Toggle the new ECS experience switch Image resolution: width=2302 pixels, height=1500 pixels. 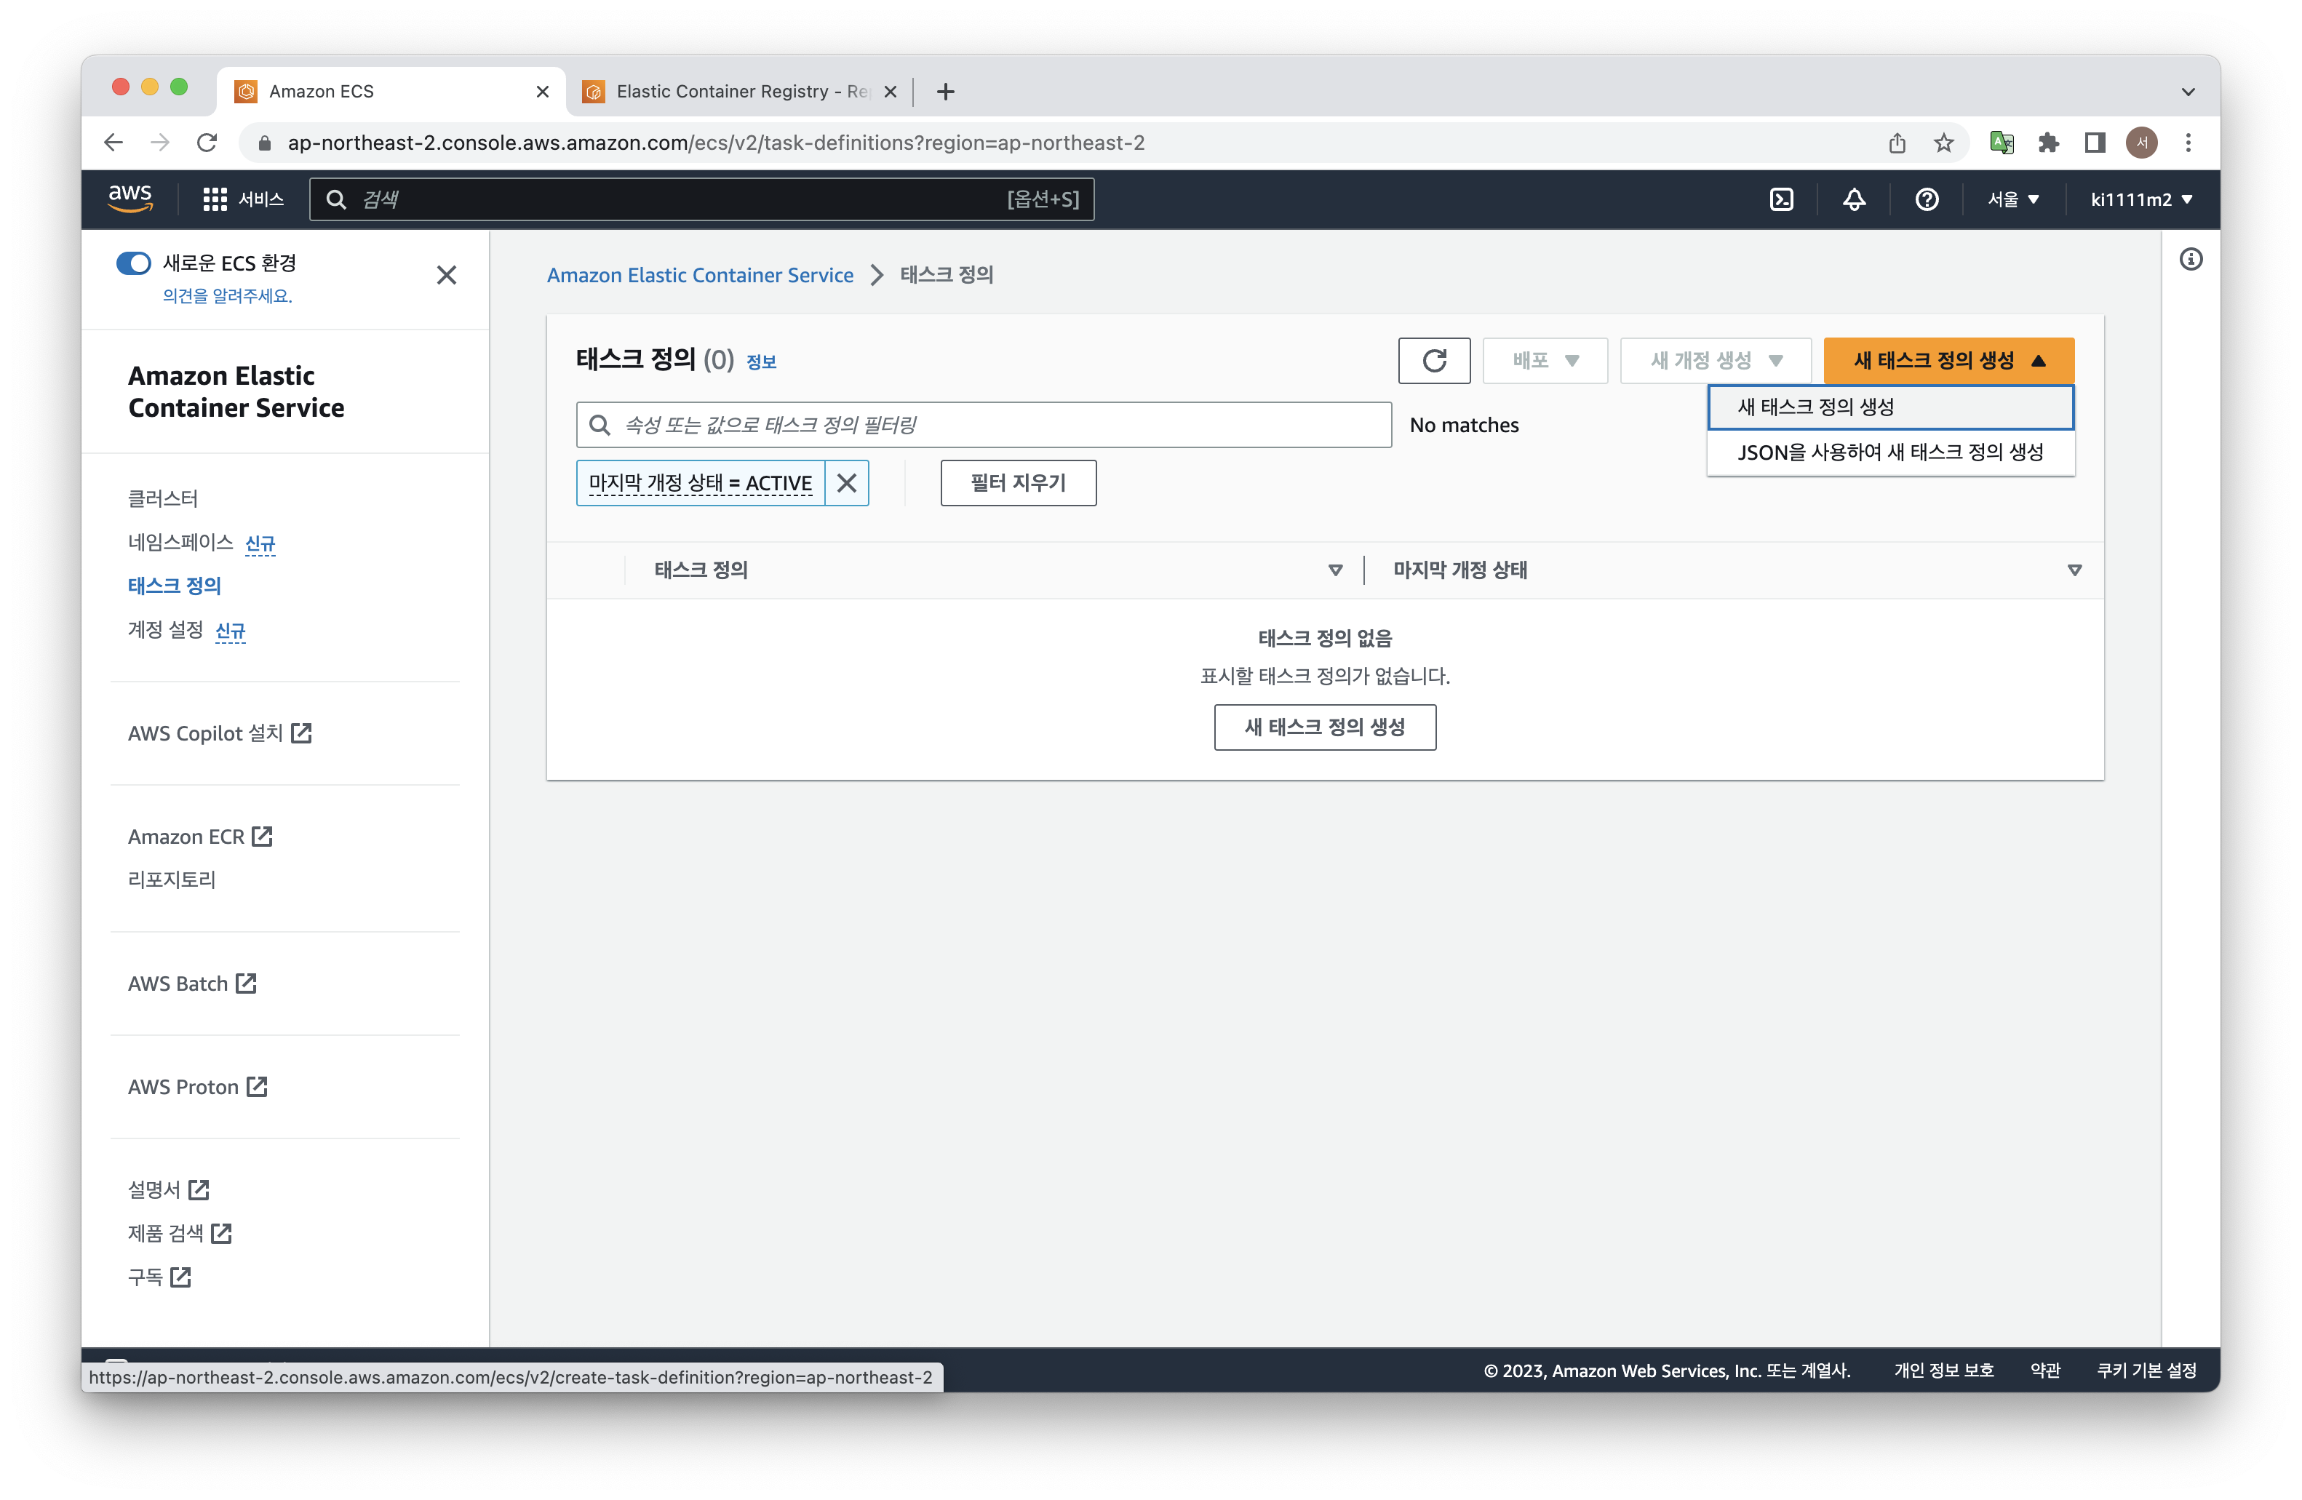click(x=133, y=263)
